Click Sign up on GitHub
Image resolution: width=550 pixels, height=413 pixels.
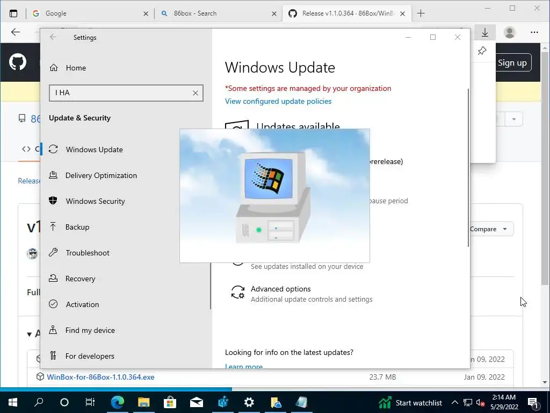click(x=512, y=62)
